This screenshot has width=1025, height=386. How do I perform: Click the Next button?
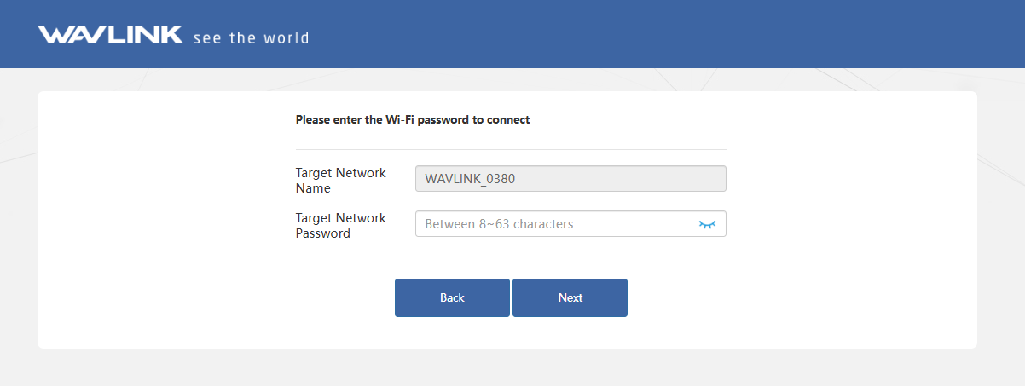(570, 297)
